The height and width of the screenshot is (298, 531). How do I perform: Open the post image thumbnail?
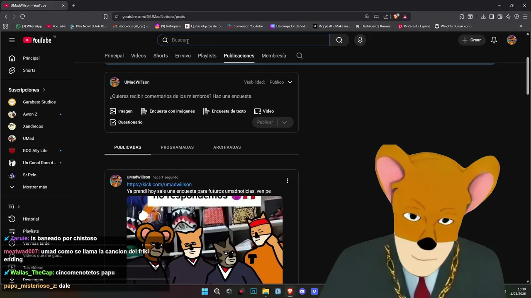tap(205, 240)
